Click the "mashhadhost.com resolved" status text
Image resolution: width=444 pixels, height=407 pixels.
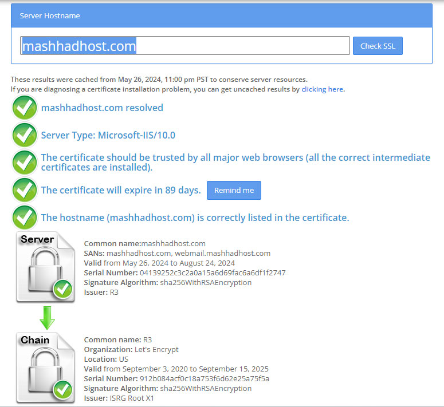coord(102,108)
